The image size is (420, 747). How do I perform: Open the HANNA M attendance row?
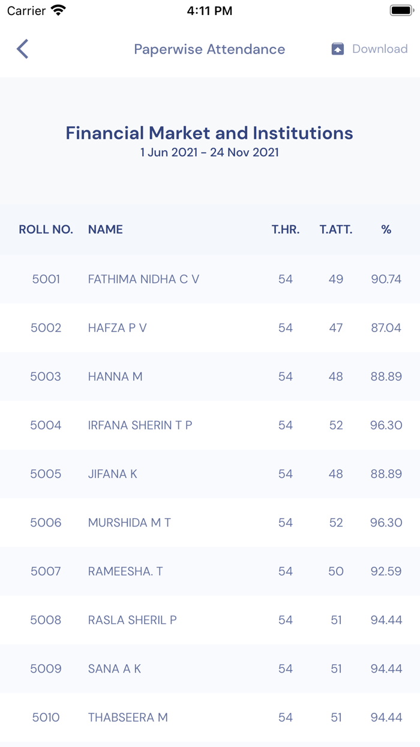point(115,377)
